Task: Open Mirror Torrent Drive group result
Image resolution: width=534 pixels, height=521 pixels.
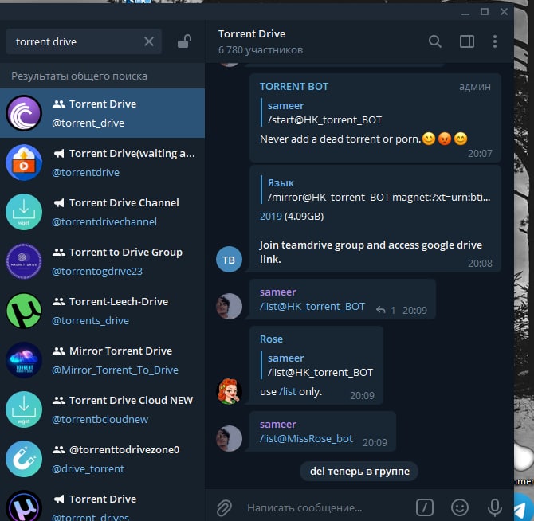Action: [102, 360]
